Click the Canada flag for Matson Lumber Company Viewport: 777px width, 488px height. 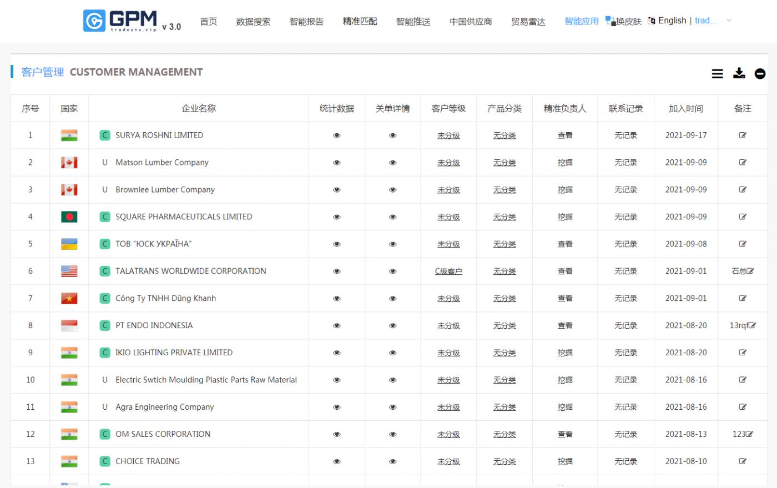(x=69, y=162)
